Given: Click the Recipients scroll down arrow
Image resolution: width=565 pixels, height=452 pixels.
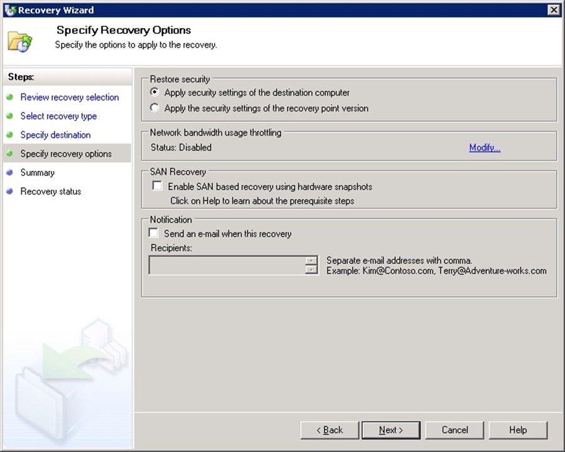Looking at the screenshot, I should point(311,270).
